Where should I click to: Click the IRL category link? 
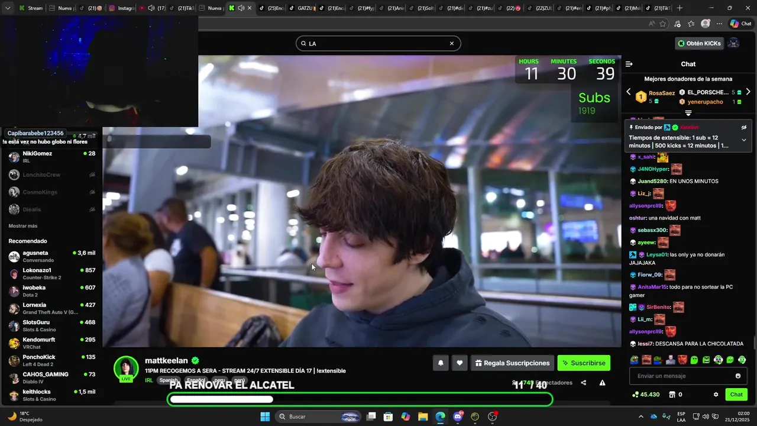149,380
